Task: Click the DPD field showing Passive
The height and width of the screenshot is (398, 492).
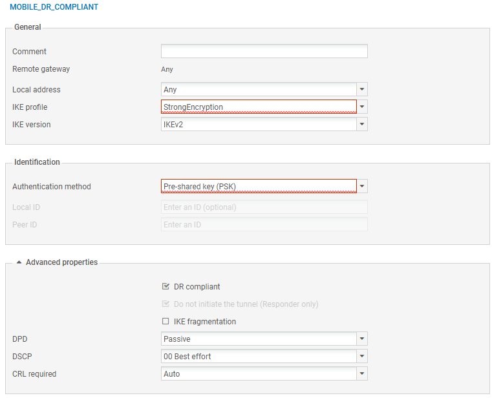Action: coord(258,339)
